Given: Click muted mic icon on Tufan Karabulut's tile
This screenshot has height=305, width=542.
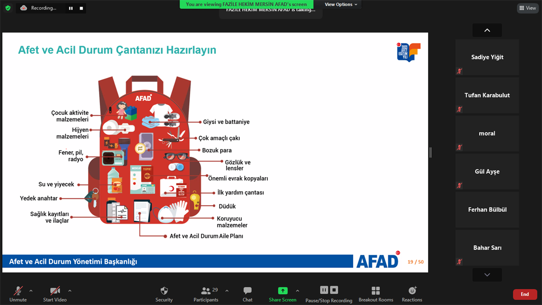Looking at the screenshot, I should [459, 109].
